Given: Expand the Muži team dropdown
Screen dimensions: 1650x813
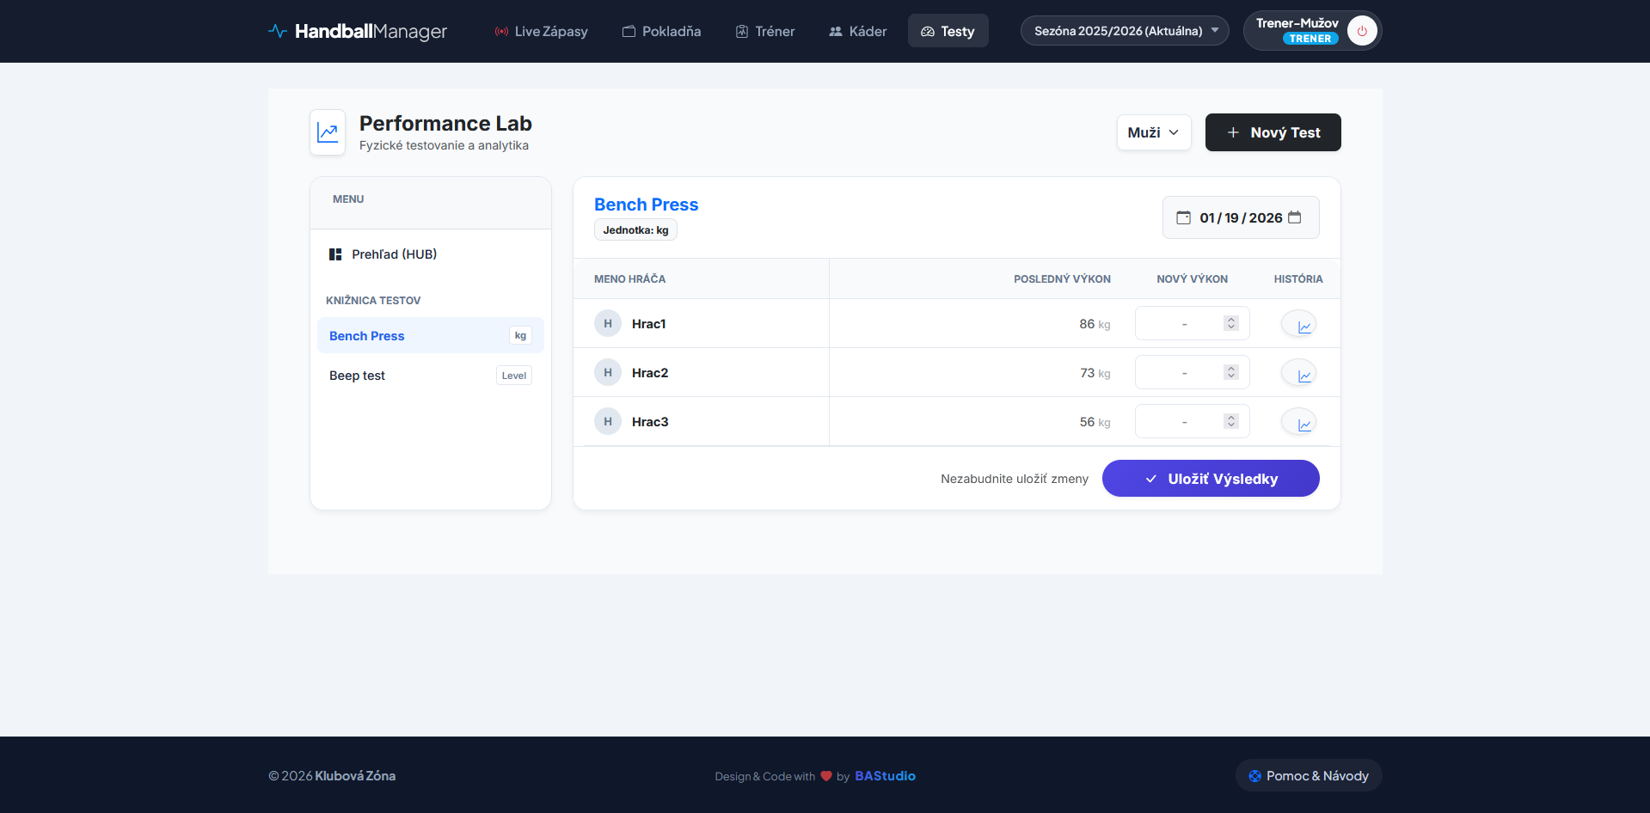Looking at the screenshot, I should tap(1153, 132).
